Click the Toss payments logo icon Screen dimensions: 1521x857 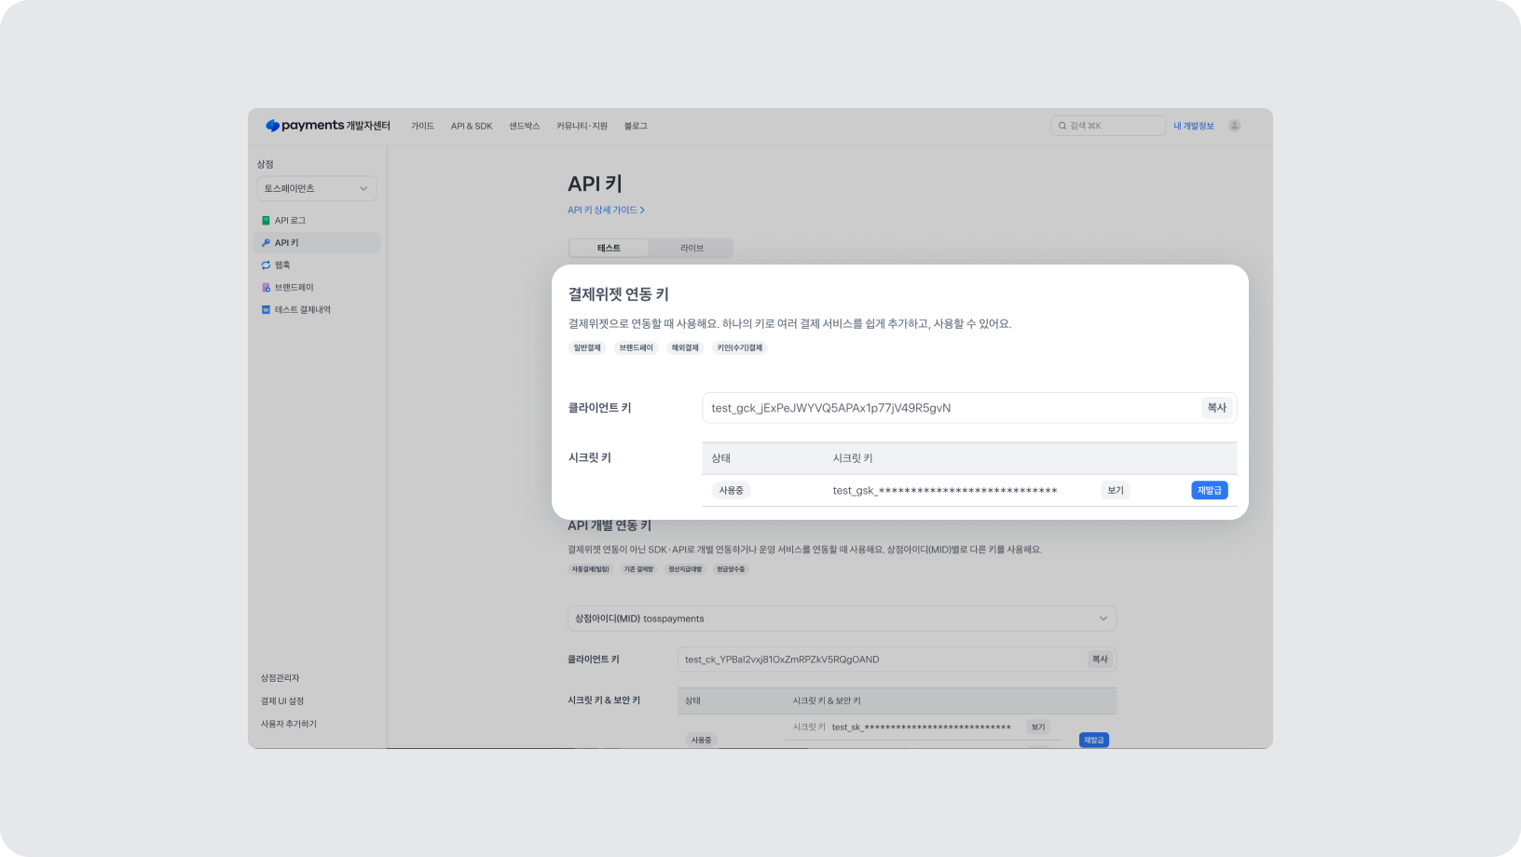(x=272, y=126)
